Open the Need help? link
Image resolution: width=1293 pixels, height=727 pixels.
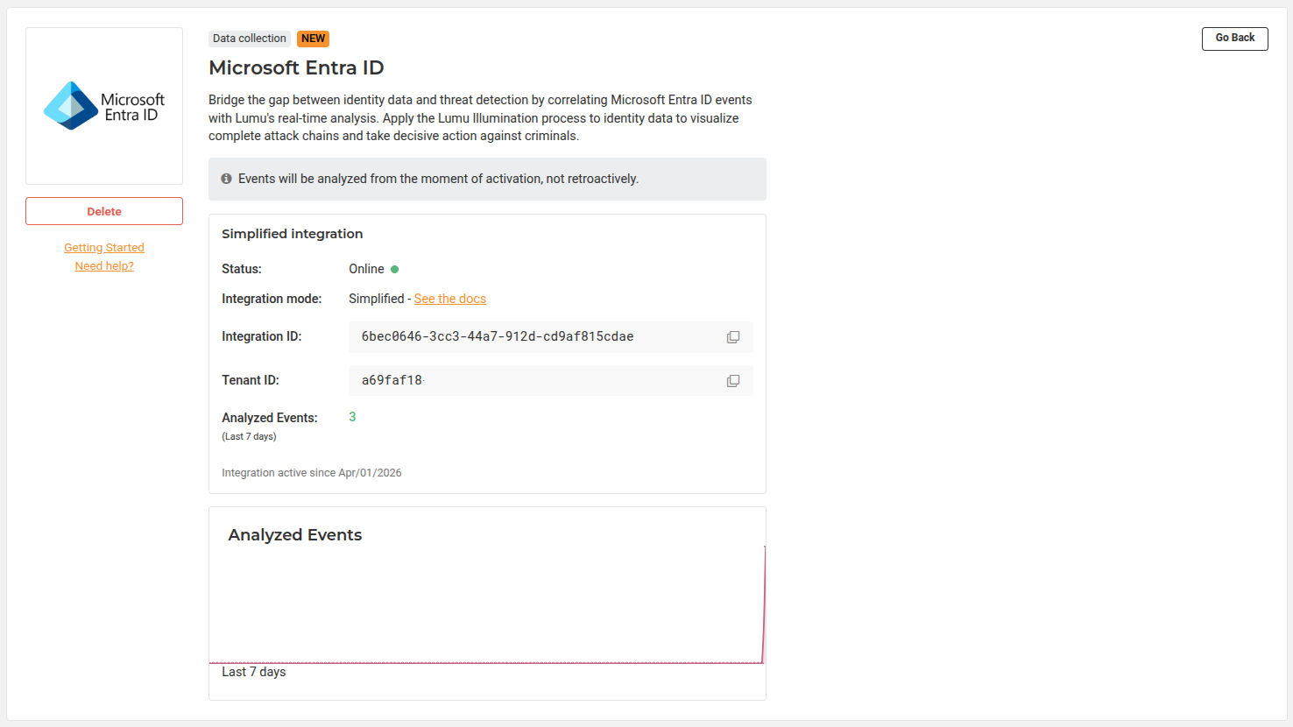coord(104,266)
